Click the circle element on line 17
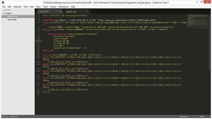Viewport: 212px width, 119px height. [73, 55]
